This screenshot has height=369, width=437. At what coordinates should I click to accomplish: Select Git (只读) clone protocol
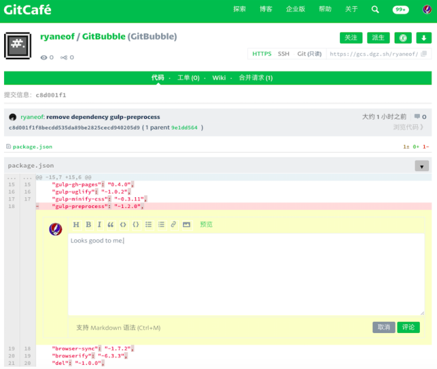(309, 54)
